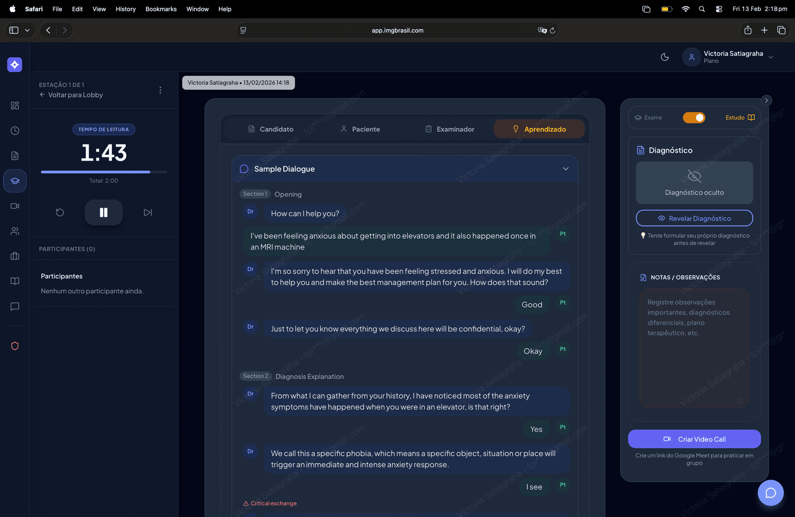Click the notes observations text area
The height and width of the screenshot is (517, 795).
(694, 348)
